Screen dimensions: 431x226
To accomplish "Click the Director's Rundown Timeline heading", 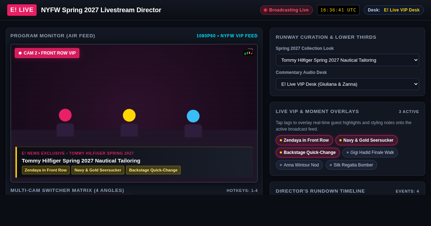I will point(320,191).
